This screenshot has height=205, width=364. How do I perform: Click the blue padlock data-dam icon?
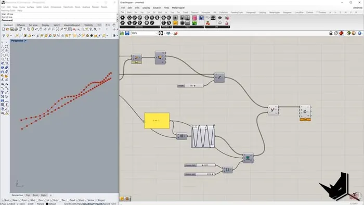pos(201,18)
